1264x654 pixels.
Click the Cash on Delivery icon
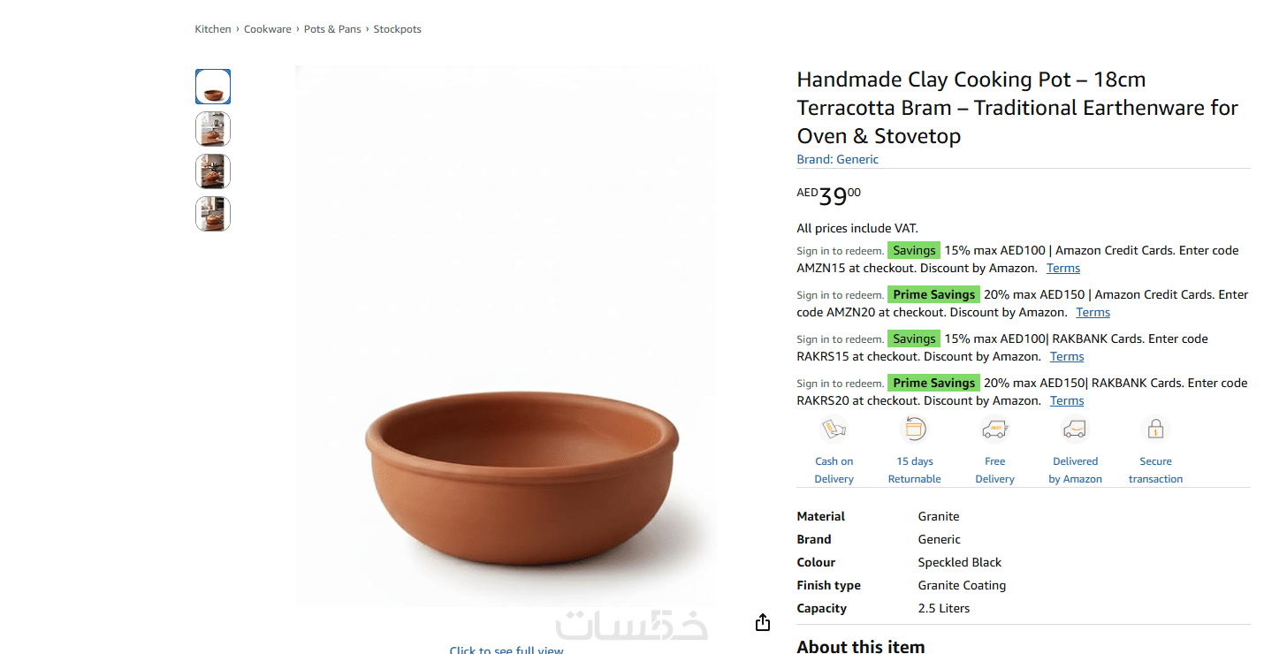(x=834, y=430)
